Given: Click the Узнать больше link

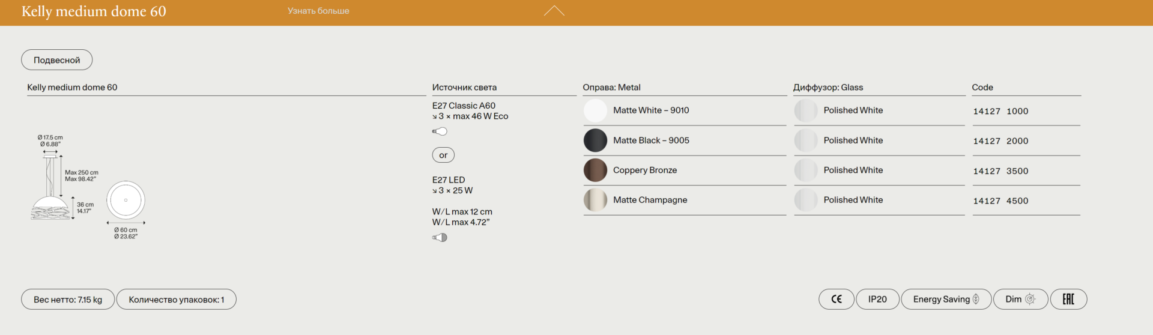Looking at the screenshot, I should pyautogui.click(x=318, y=11).
